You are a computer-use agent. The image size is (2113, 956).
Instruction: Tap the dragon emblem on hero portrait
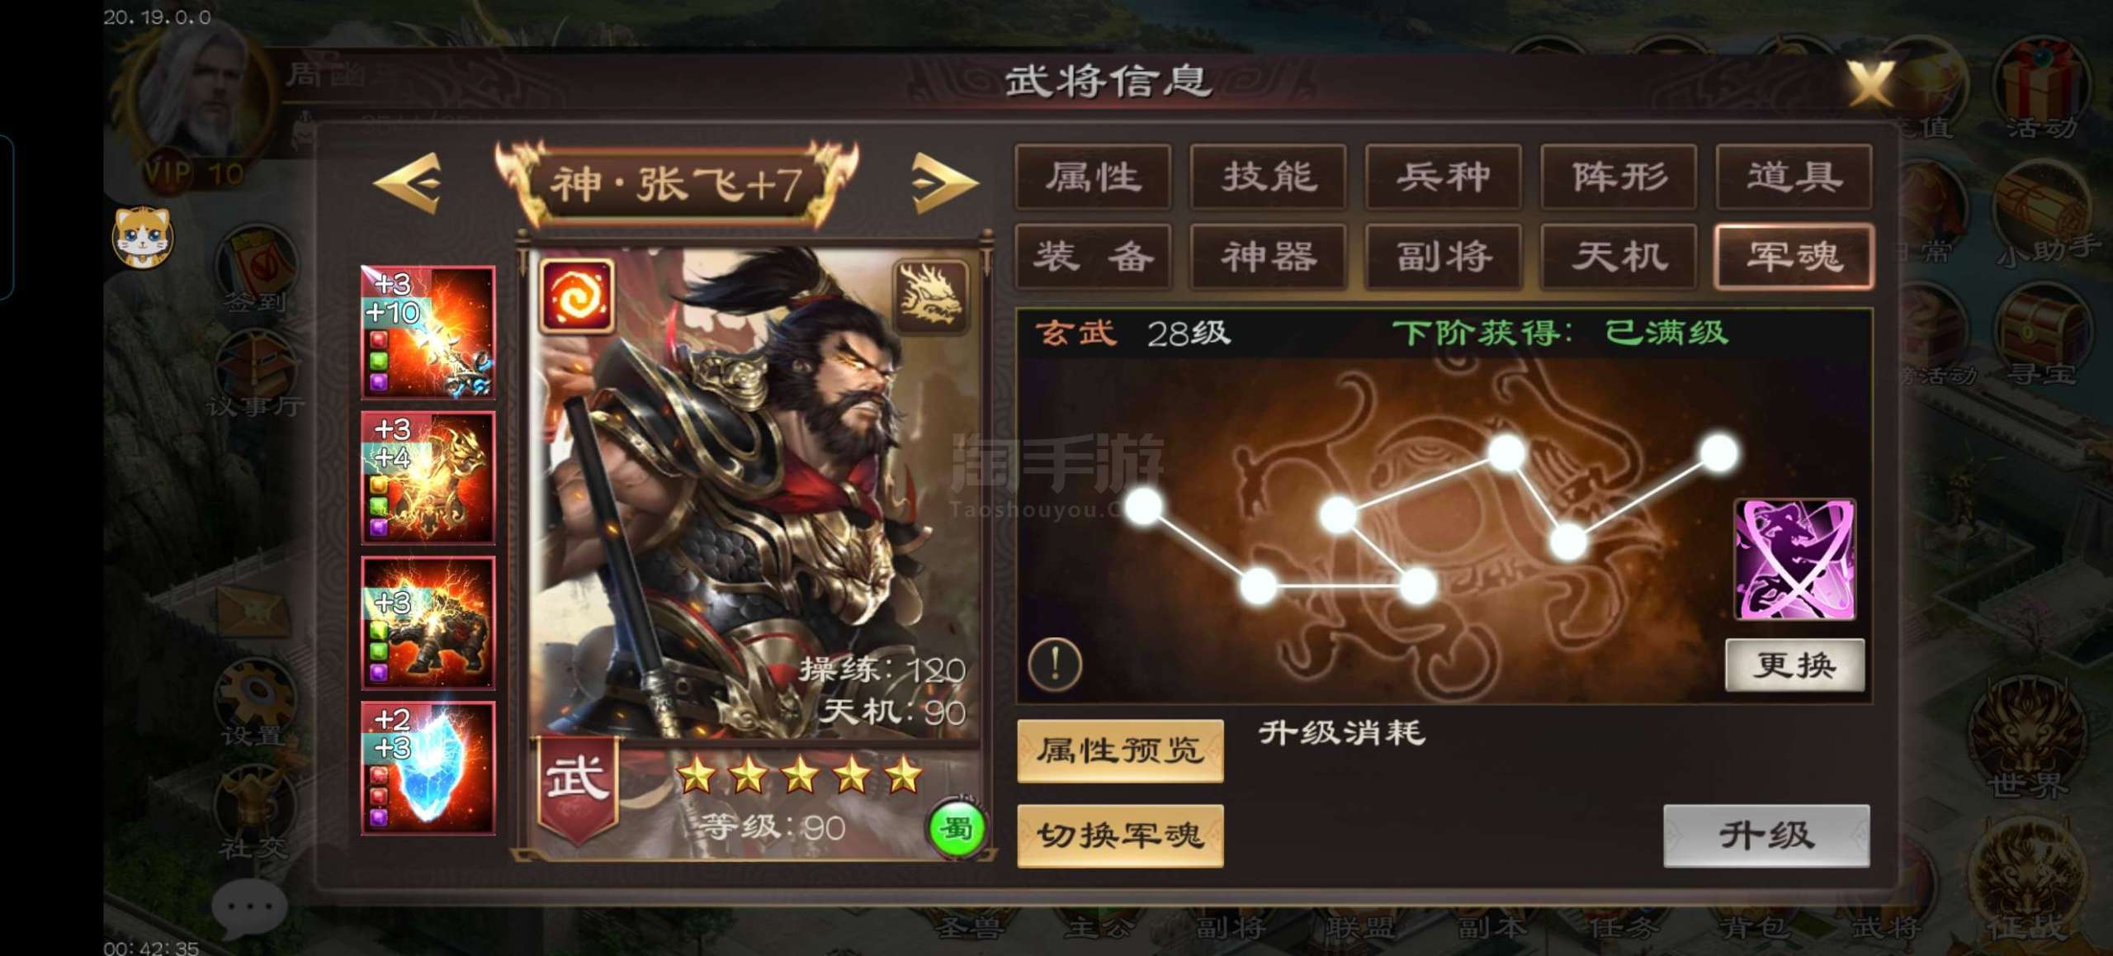(931, 296)
